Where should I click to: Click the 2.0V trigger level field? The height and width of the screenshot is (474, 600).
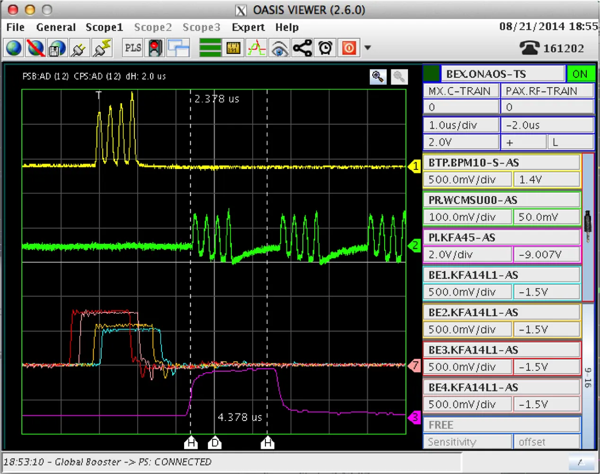pyautogui.click(x=461, y=142)
